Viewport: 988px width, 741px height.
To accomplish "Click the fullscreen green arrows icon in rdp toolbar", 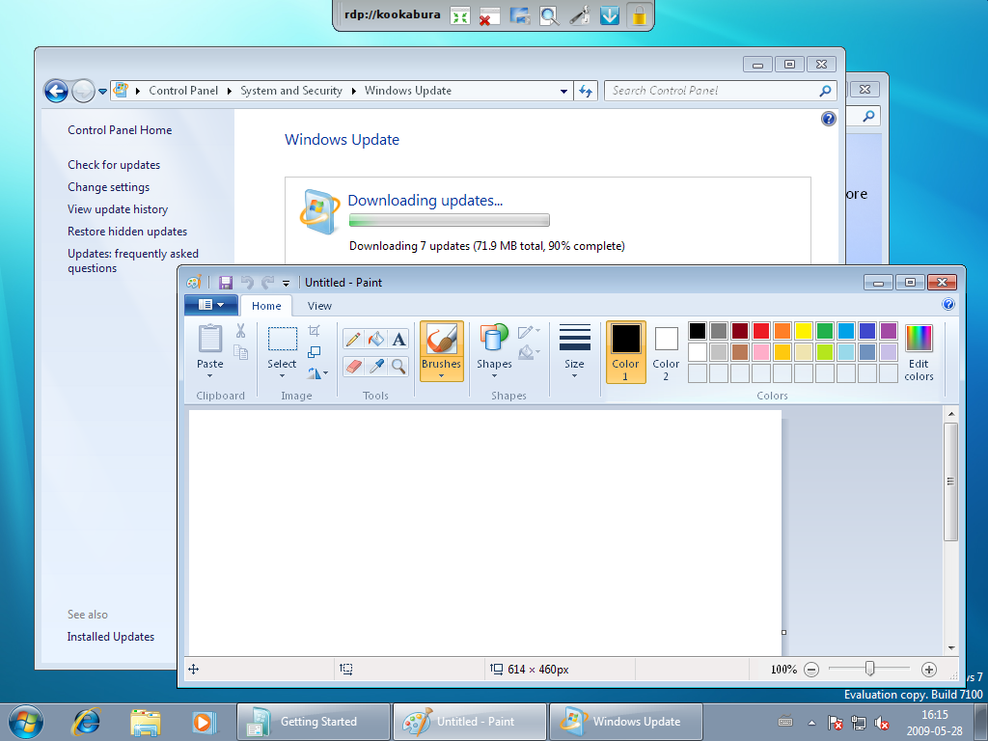I will [x=460, y=15].
